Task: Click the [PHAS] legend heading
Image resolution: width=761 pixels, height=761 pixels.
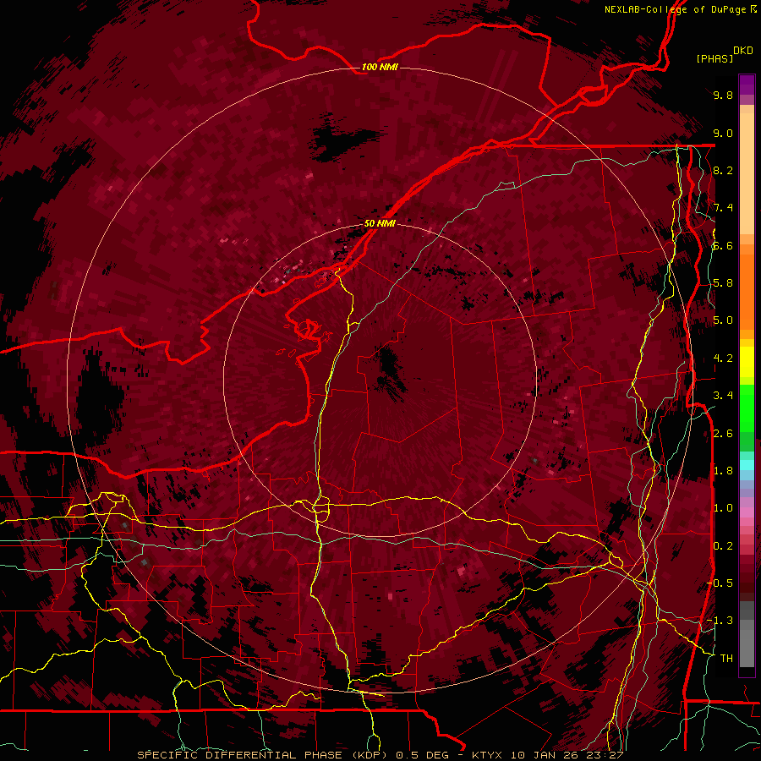Action: click(x=714, y=58)
